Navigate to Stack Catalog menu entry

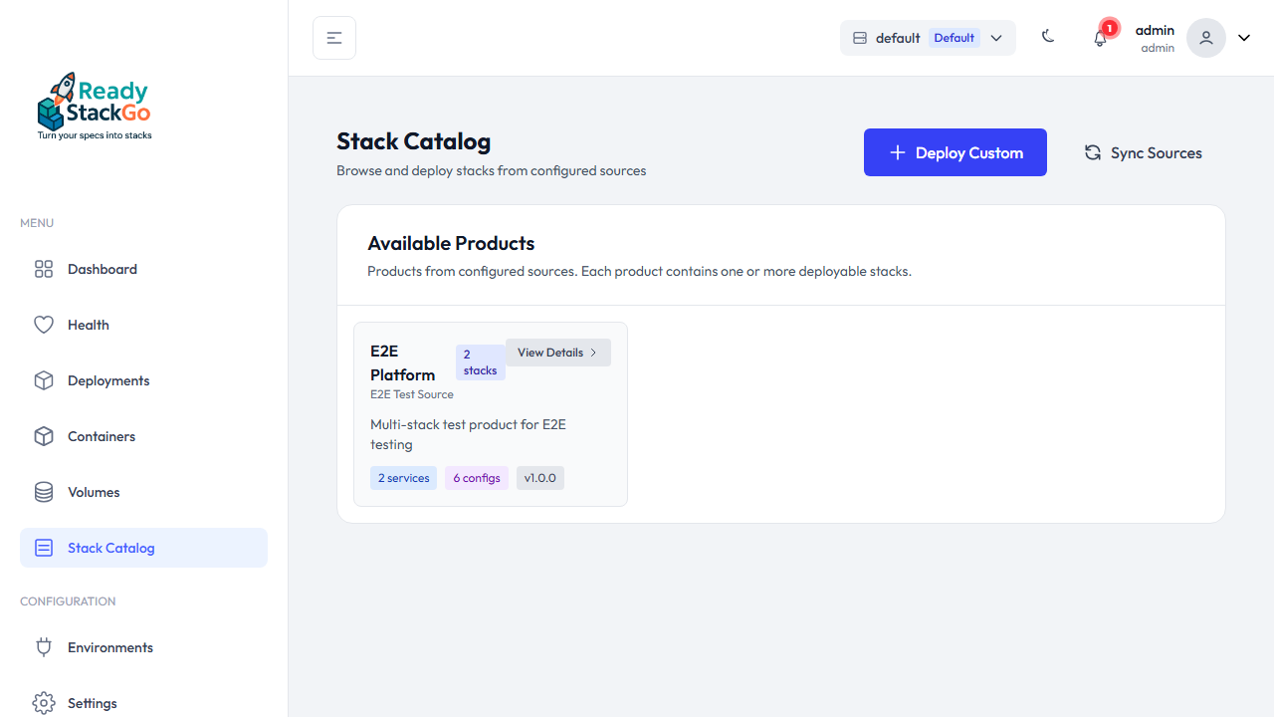coord(110,548)
